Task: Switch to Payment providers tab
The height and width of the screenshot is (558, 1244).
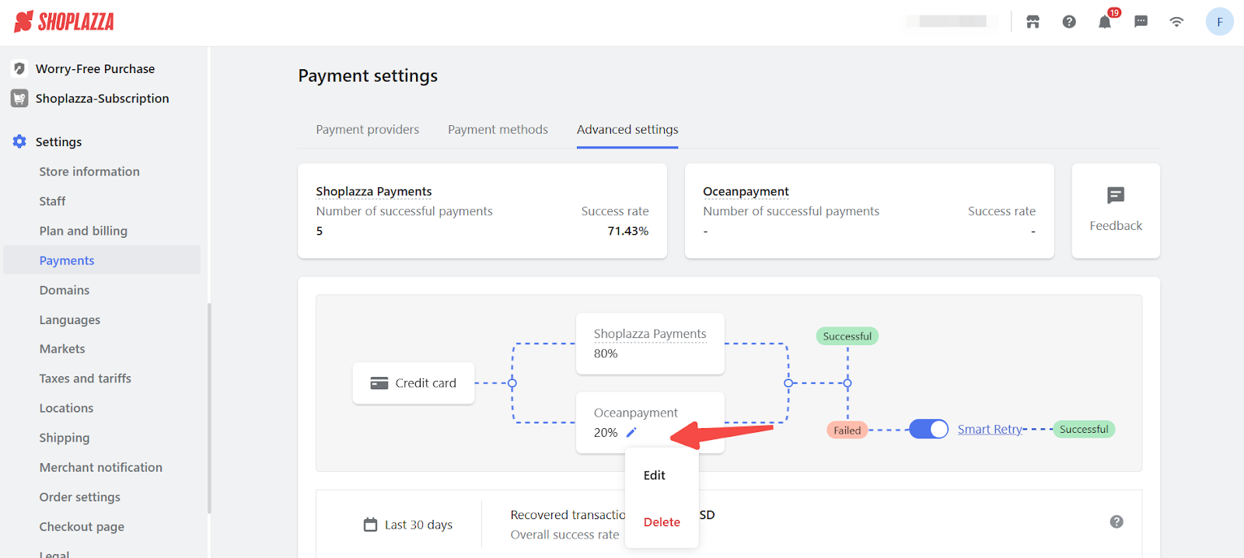Action: [368, 130]
